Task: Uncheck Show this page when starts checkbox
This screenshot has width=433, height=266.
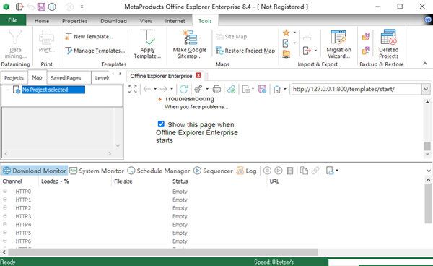Action: [161, 124]
